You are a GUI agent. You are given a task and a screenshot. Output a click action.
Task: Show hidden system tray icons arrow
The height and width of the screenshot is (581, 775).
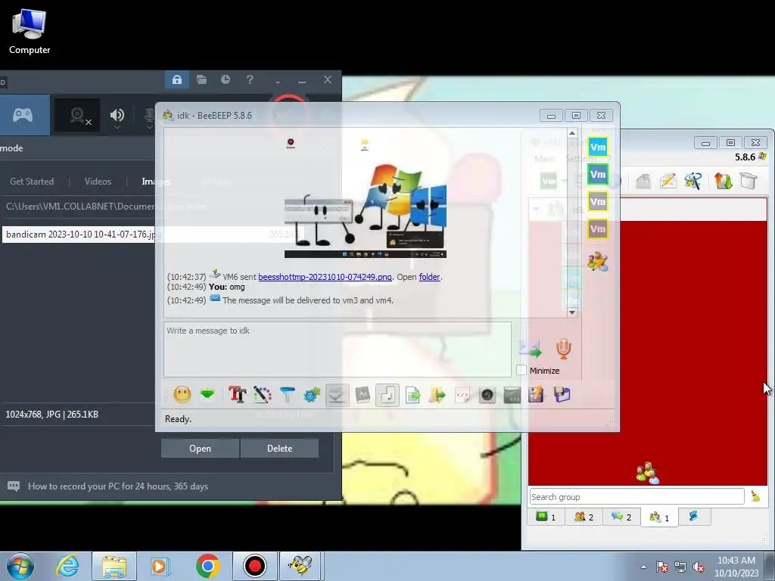pyautogui.click(x=643, y=567)
